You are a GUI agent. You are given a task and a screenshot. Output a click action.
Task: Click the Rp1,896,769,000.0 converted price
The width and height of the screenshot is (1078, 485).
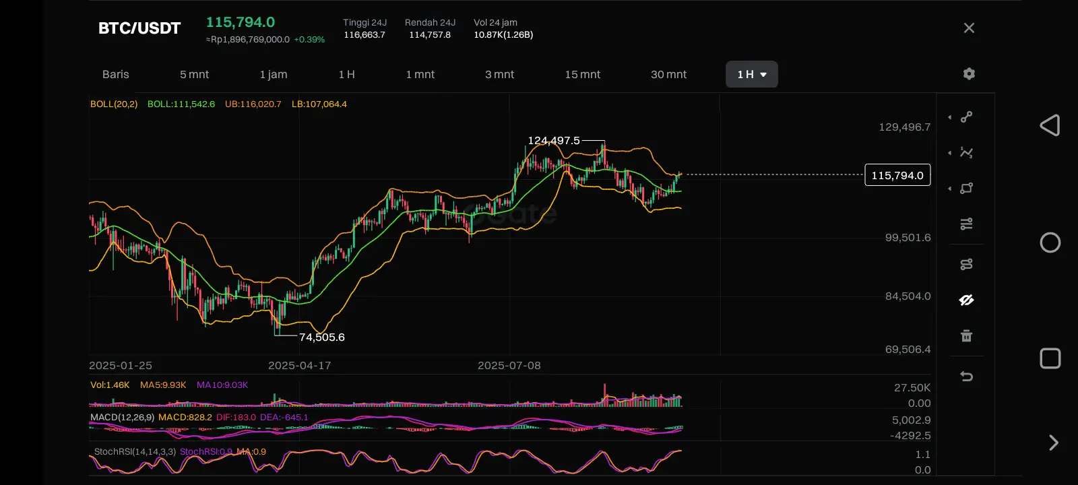coord(248,40)
